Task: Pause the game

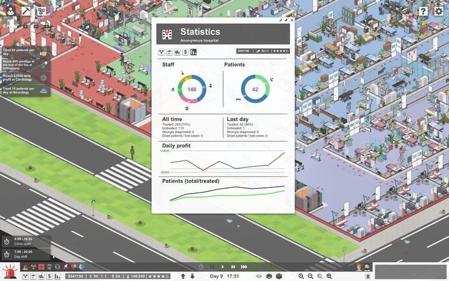Action: click(x=212, y=267)
